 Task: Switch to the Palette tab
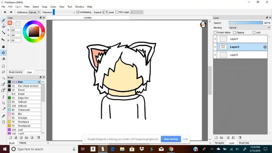23,143
